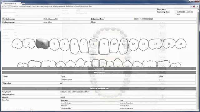Open a new browser tab
The image size is (200, 112).
tap(24, 3)
